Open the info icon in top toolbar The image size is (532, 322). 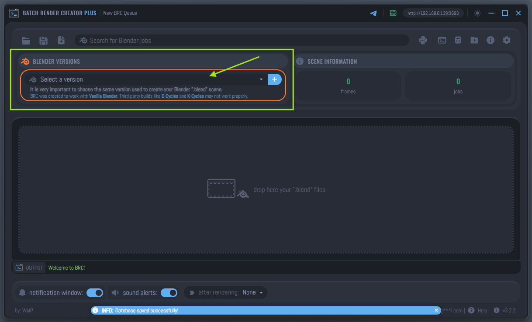[491, 40]
